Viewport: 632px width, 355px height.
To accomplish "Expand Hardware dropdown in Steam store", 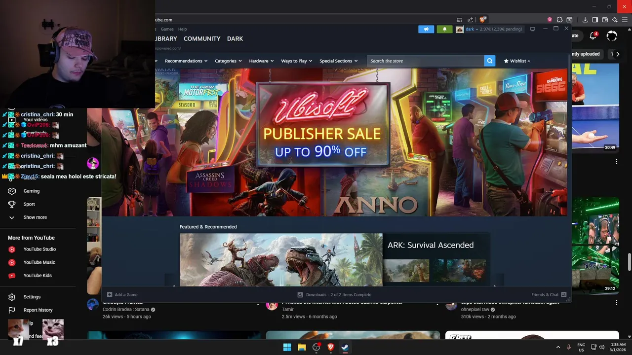I will (x=261, y=61).
